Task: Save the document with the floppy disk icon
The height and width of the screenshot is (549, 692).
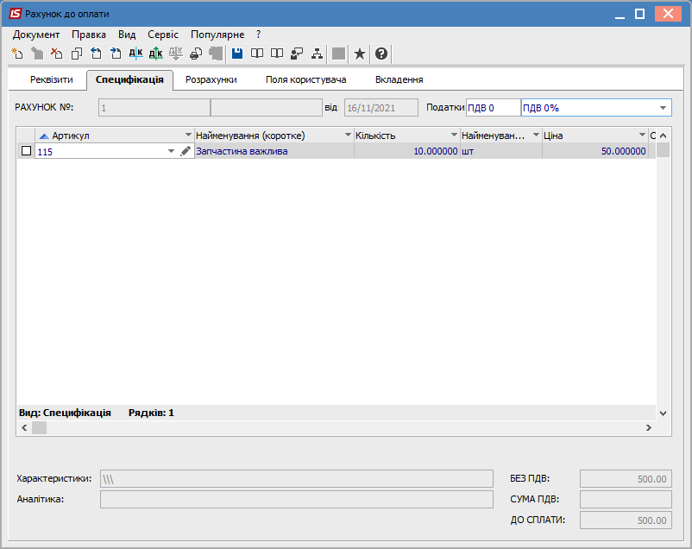Action: 237,54
